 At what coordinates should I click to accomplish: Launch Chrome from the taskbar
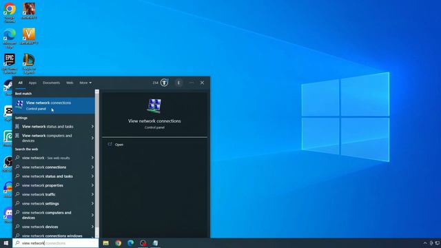(x=118, y=243)
